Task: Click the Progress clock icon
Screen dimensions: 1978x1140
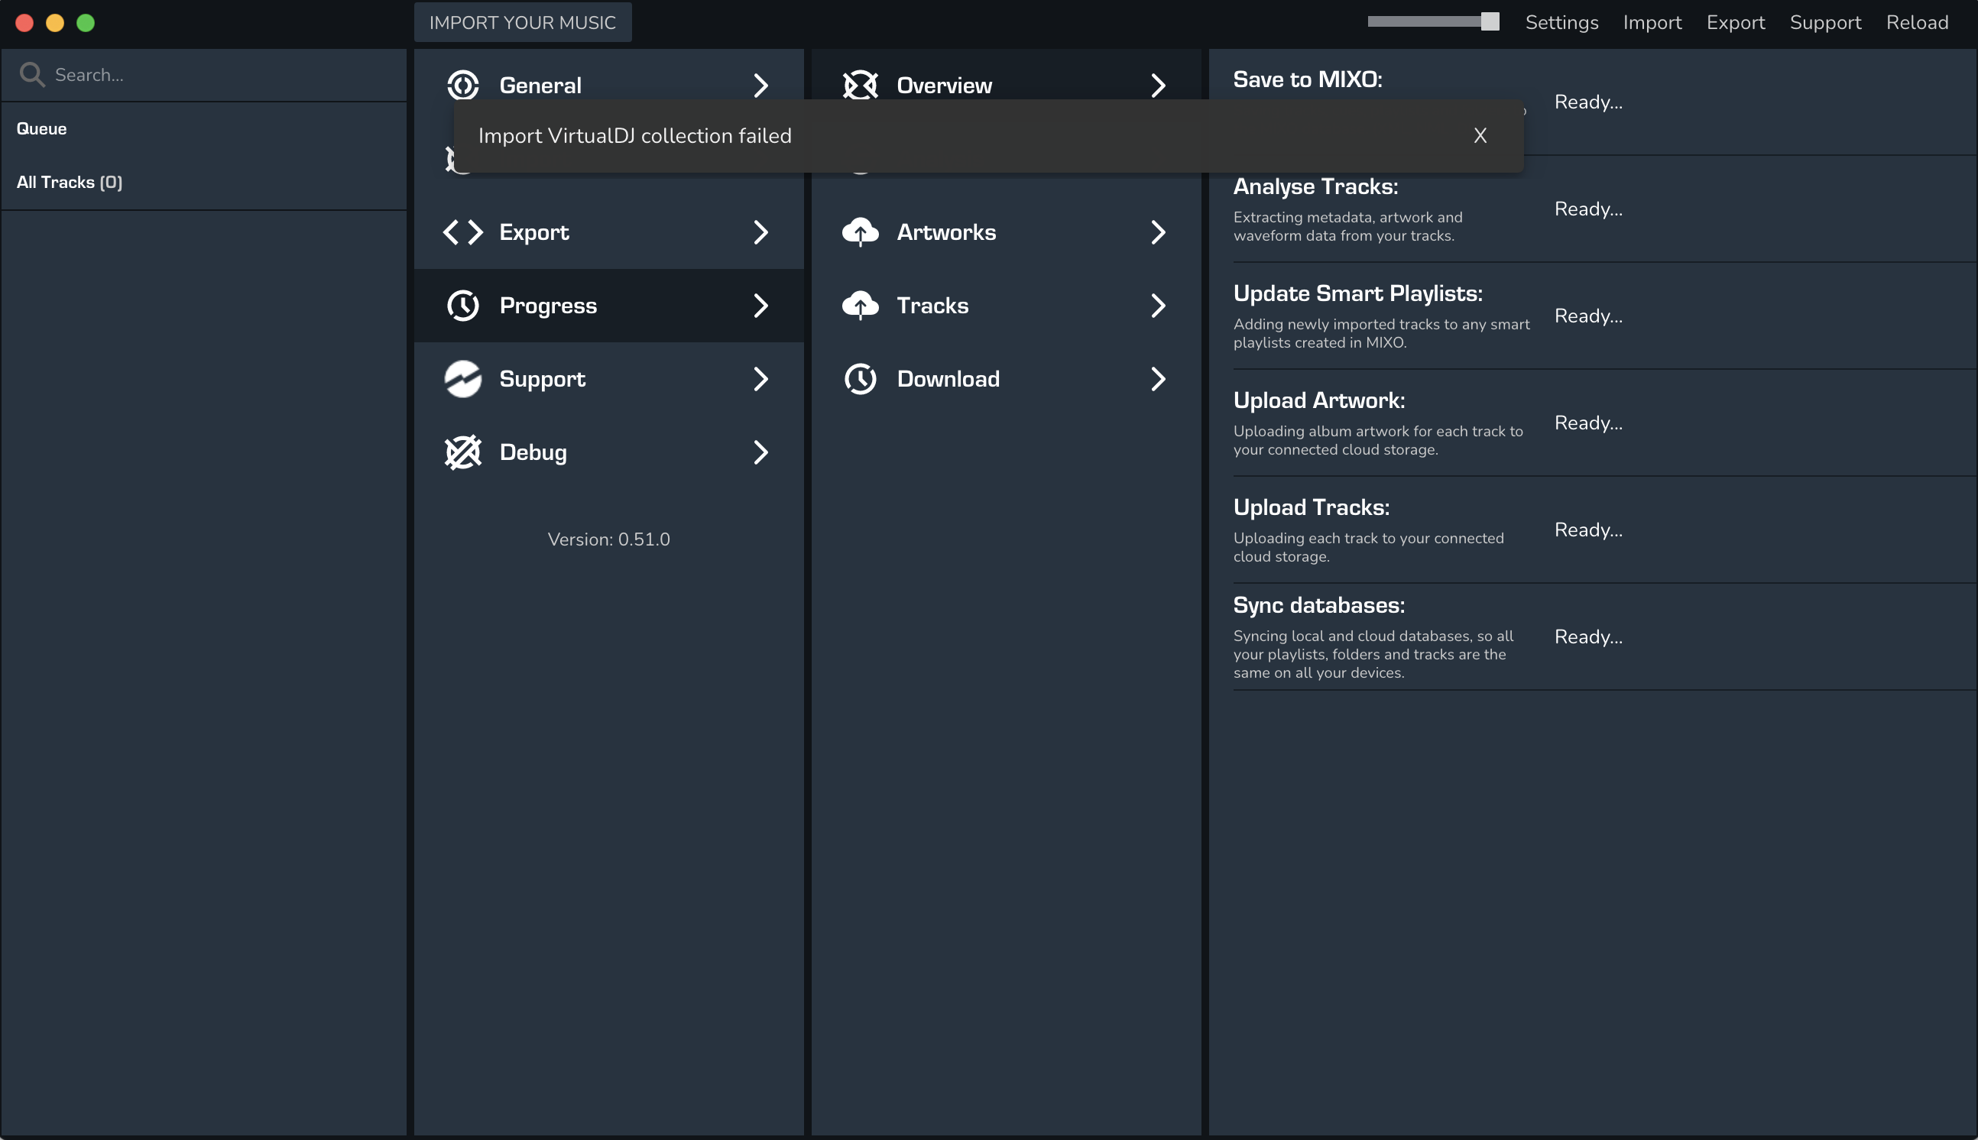Action: 463,306
